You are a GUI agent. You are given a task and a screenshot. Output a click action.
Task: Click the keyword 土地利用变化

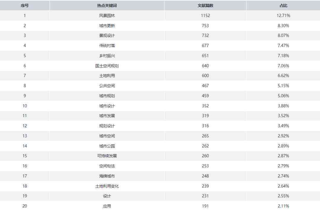tap(107, 186)
